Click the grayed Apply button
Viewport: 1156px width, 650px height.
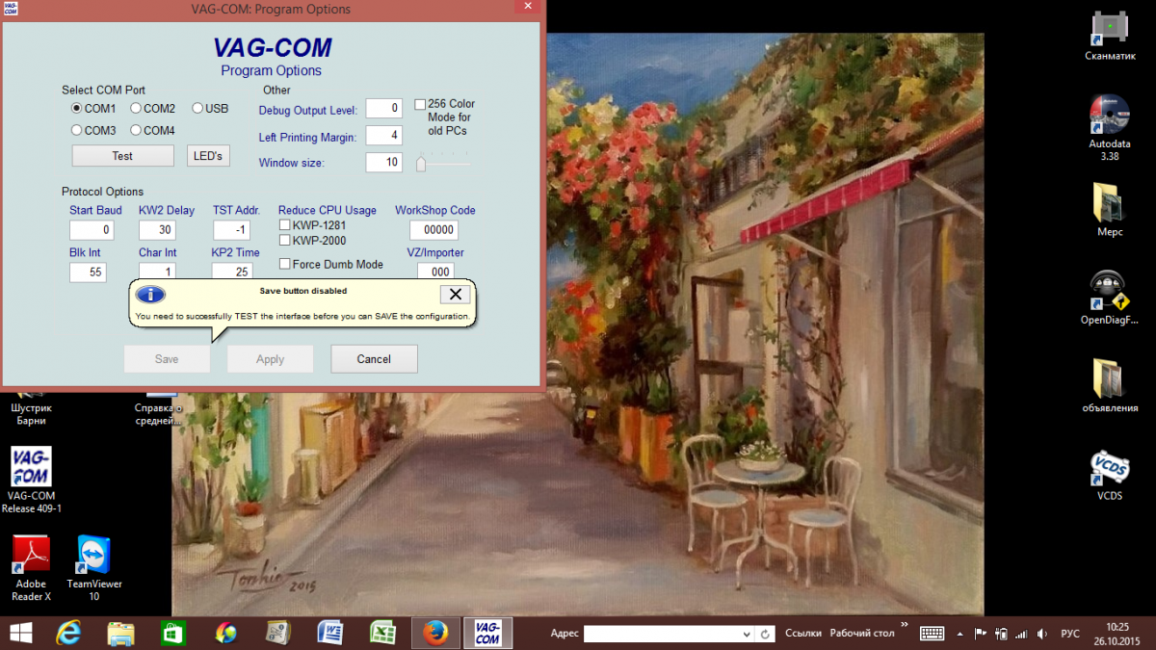pos(270,359)
